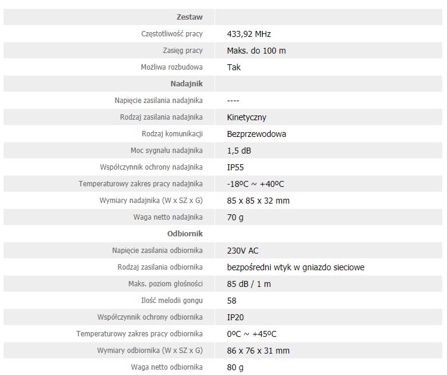Image resolution: width=447 pixels, height=375 pixels.
Task: Select the 230V AC voltage value
Action: click(x=243, y=251)
